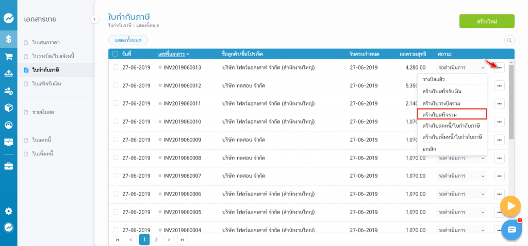Click the search magnifier icon above table
528x246 pixels.
click(x=509, y=40)
